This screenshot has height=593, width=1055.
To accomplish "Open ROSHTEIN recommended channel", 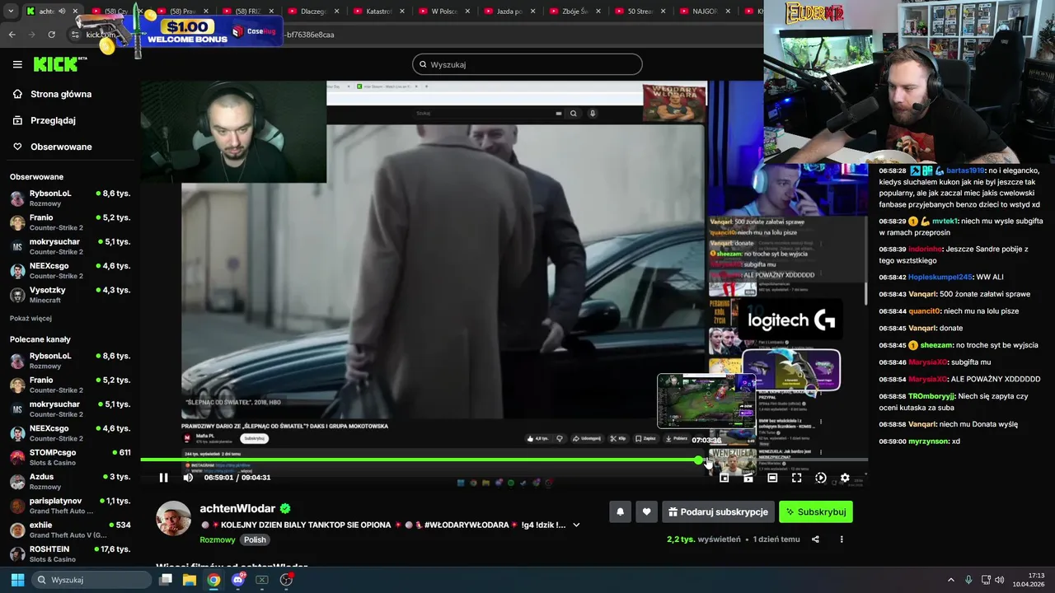I will [70, 553].
